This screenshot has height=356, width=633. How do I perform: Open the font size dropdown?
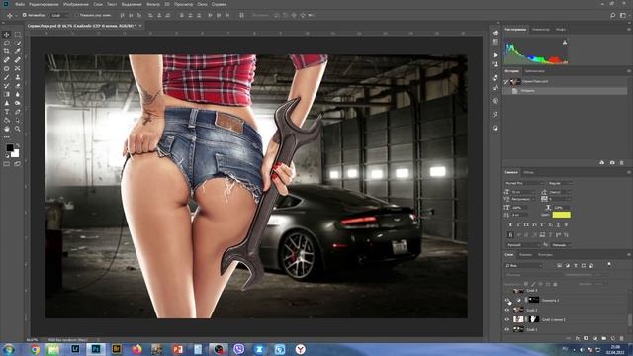pyautogui.click(x=524, y=192)
